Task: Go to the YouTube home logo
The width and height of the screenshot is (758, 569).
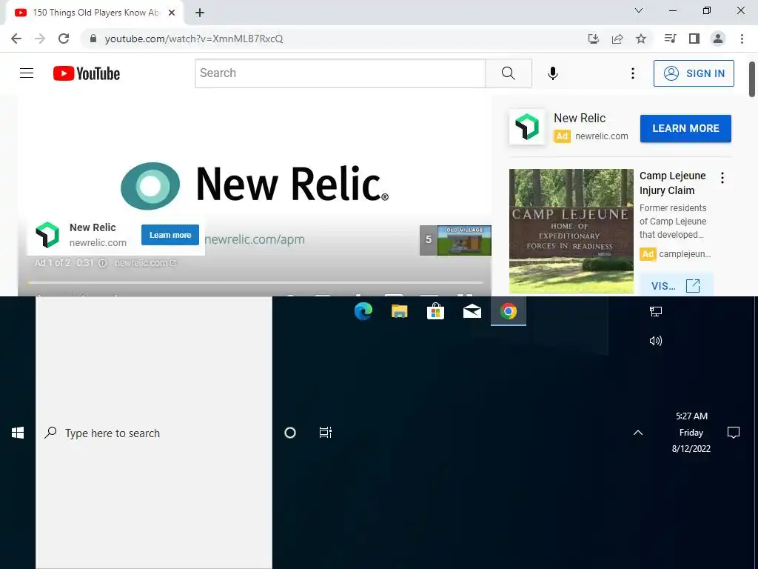Action: pos(87,73)
